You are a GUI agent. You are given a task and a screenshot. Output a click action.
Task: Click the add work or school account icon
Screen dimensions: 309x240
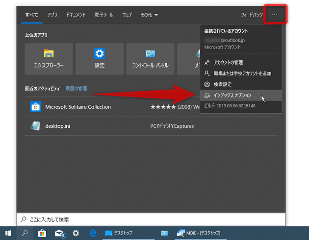tap(207, 73)
